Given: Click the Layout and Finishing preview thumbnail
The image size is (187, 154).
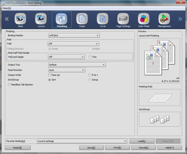Looking at the screenshot, I should (160, 61).
